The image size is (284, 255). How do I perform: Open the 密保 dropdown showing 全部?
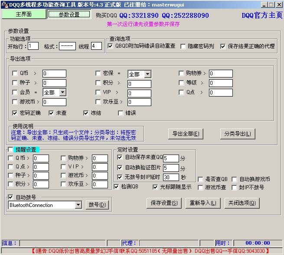pyautogui.click(x=147, y=74)
